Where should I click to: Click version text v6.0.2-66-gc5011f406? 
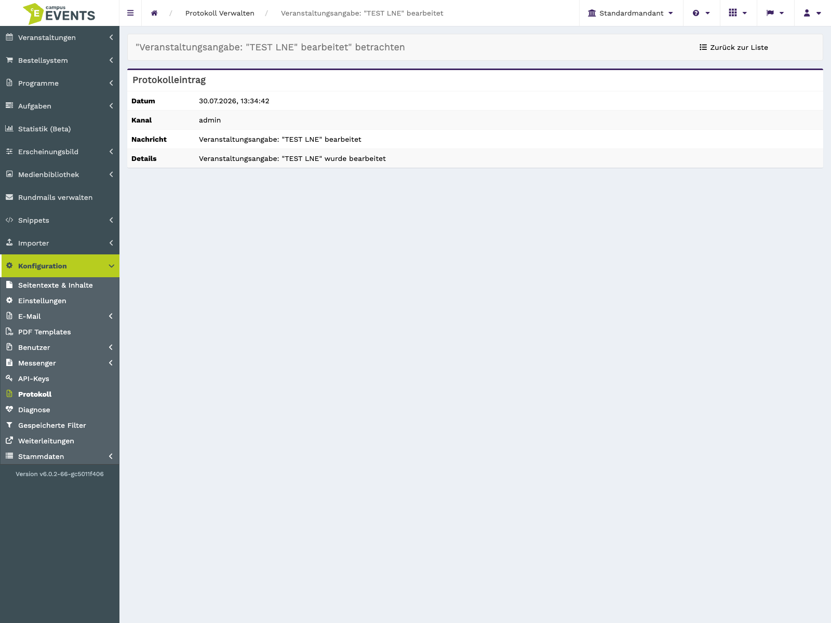click(71, 474)
